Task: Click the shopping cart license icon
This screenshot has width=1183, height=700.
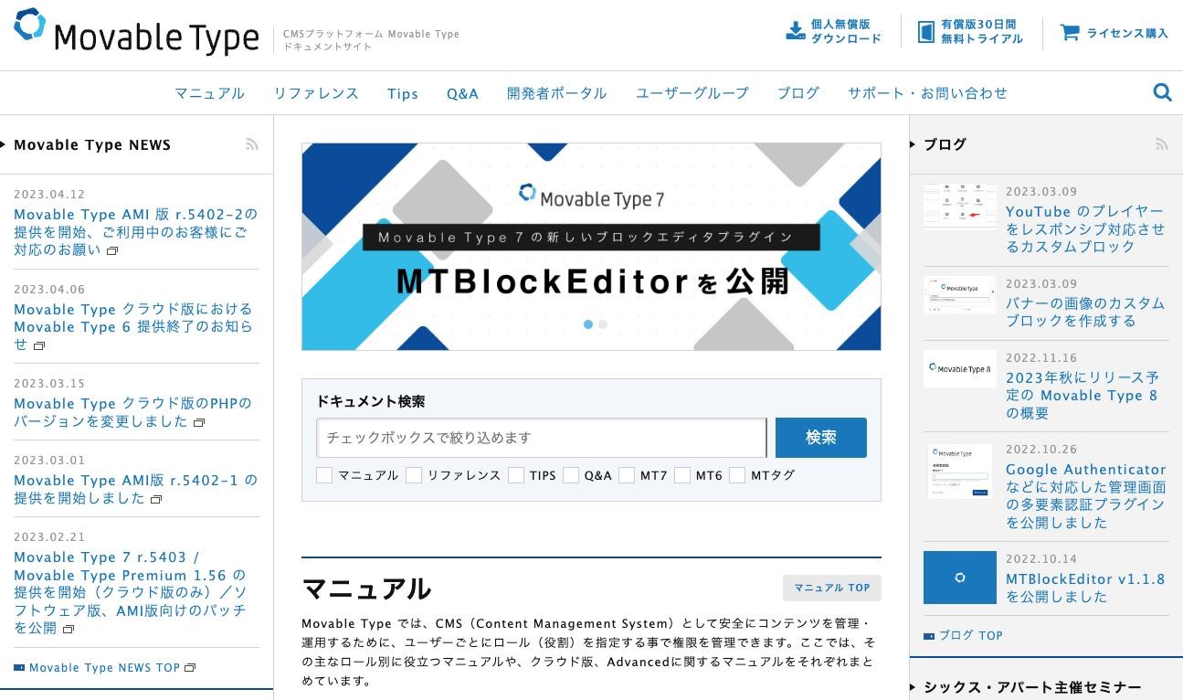Action: (x=1070, y=32)
